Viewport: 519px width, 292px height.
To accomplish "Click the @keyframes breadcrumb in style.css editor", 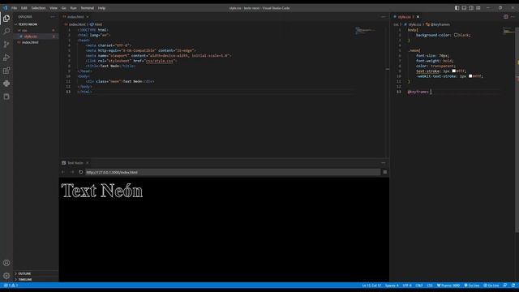I will 438,24.
